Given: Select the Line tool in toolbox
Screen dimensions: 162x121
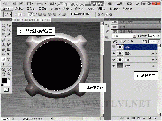Looking at the screenshot, I should click(x=9, y=64).
